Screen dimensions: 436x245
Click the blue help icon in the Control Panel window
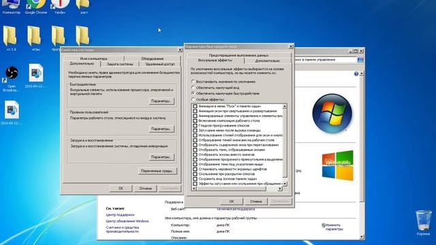[356, 74]
